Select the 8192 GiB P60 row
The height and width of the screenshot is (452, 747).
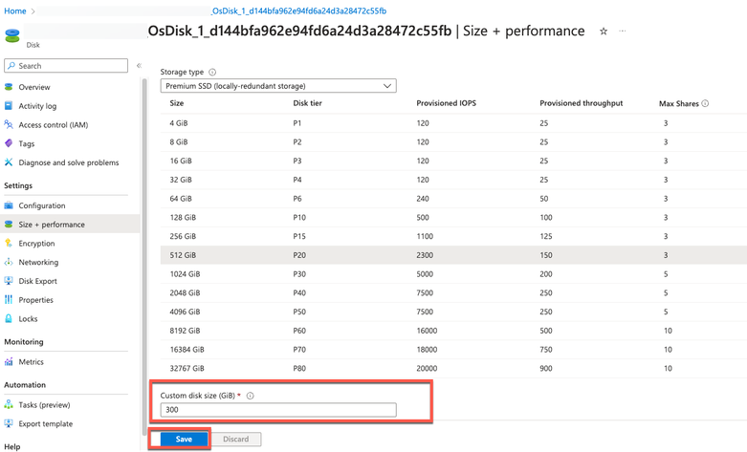[453, 331]
